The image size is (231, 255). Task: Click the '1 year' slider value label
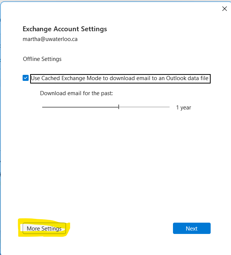tap(184, 108)
